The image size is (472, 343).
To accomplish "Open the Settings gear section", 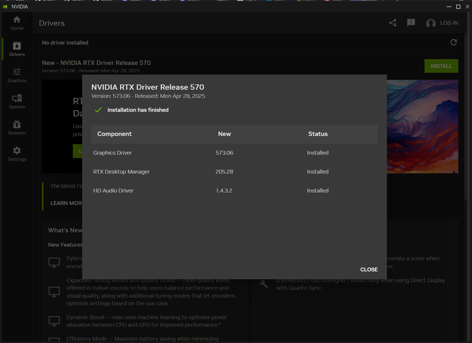I will coord(17,154).
